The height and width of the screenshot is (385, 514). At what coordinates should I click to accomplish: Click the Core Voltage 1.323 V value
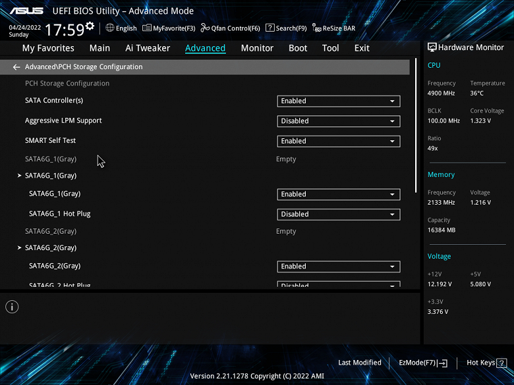(x=480, y=121)
